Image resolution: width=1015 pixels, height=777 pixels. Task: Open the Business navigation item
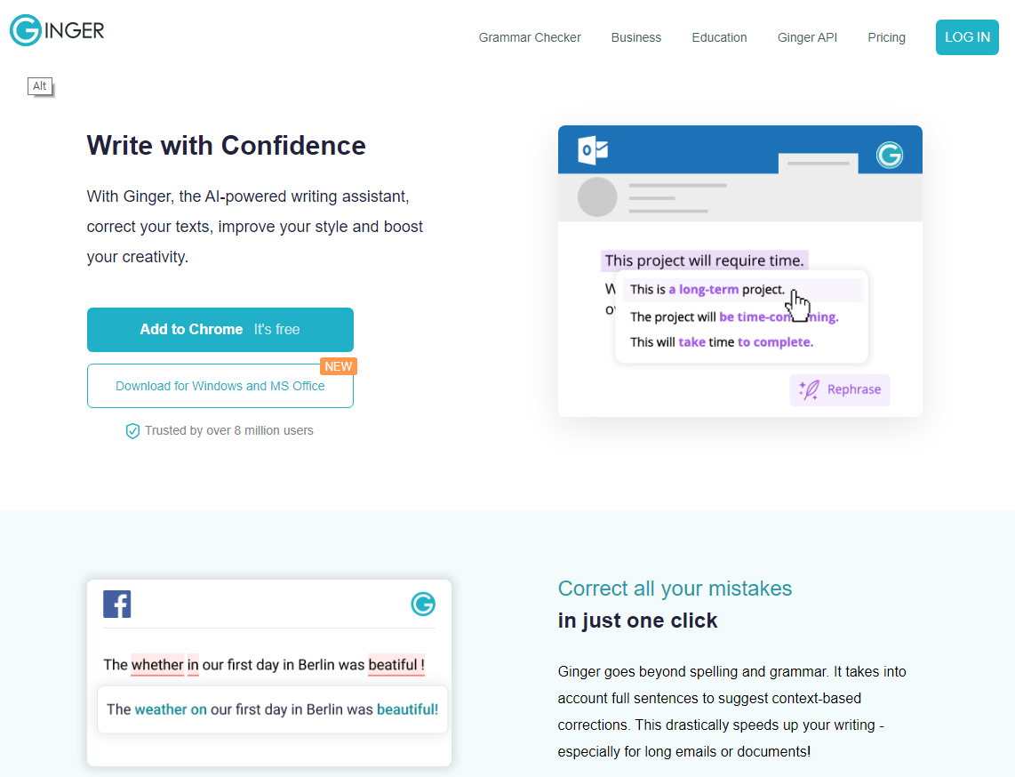pyautogui.click(x=635, y=37)
